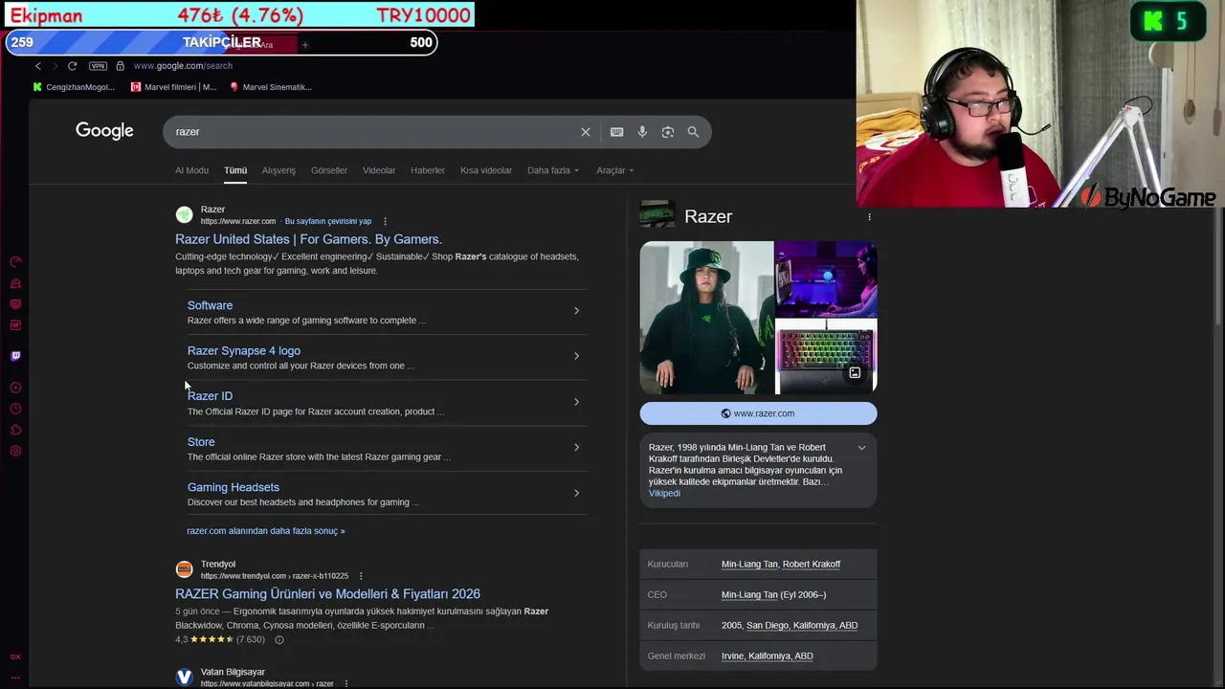Open the History clock icon in the sidebar

coord(15,409)
